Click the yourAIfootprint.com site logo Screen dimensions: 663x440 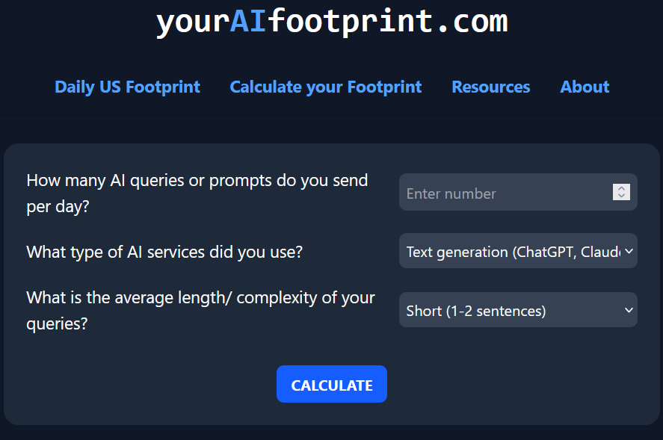pyautogui.click(x=331, y=22)
